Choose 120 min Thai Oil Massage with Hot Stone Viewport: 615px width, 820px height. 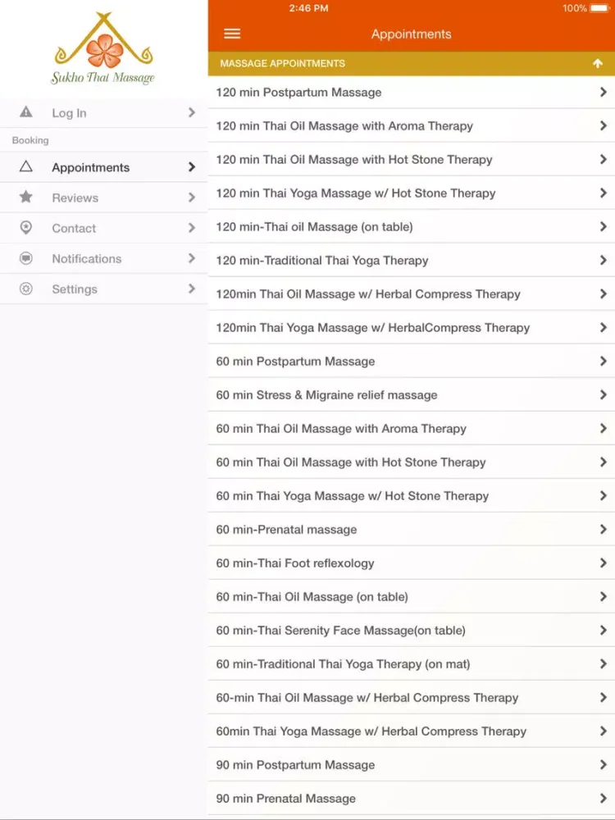coord(412,160)
